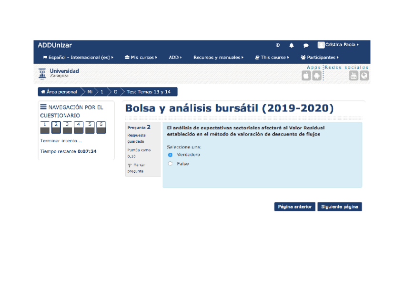Click the Siguiente página button
Image resolution: width=404 pixels, height=285 pixels.
click(339, 207)
